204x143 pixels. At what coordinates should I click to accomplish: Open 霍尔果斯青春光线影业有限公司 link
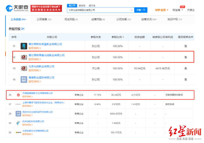[47, 55]
